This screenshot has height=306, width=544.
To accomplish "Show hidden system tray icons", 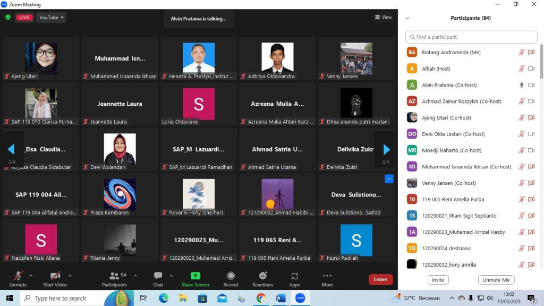I will pyautogui.click(x=452, y=298).
